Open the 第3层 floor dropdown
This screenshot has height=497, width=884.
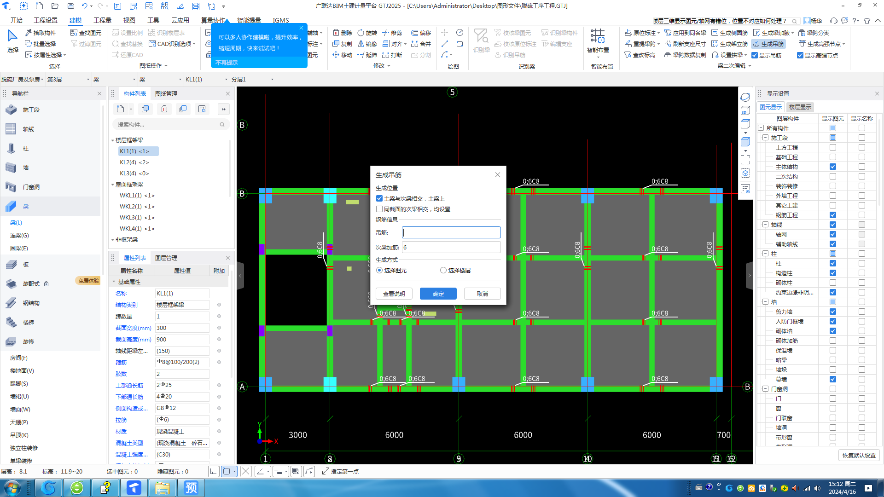[69, 79]
